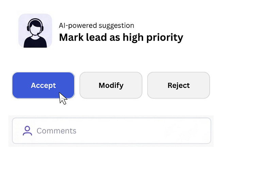Hit the Modify button beside Accept
The height and width of the screenshot is (170, 272).
(111, 85)
